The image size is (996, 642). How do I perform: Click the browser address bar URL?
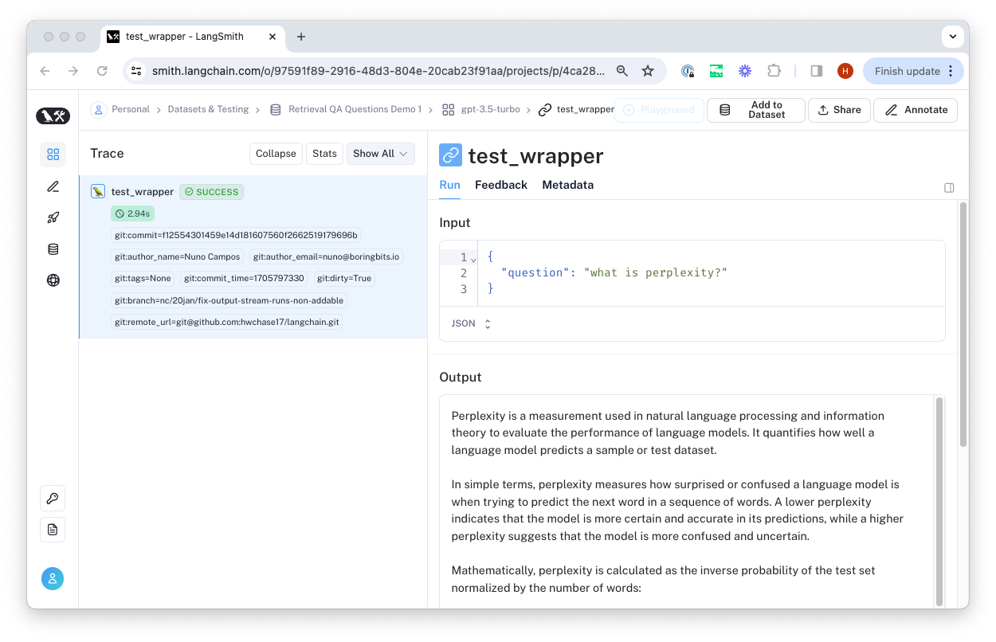click(378, 71)
